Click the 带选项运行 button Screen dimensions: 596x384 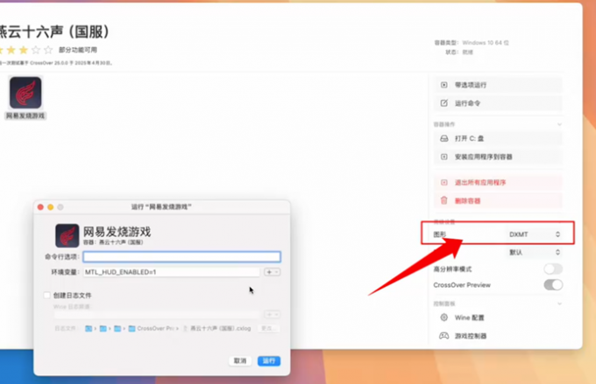(498, 85)
